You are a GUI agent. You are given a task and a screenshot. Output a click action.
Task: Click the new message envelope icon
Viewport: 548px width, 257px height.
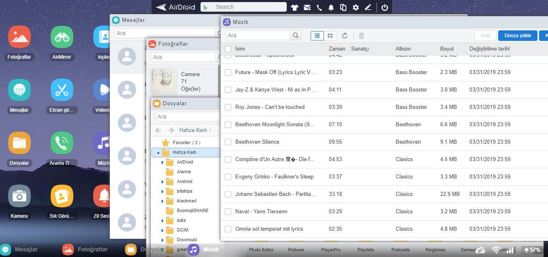coord(307,7)
